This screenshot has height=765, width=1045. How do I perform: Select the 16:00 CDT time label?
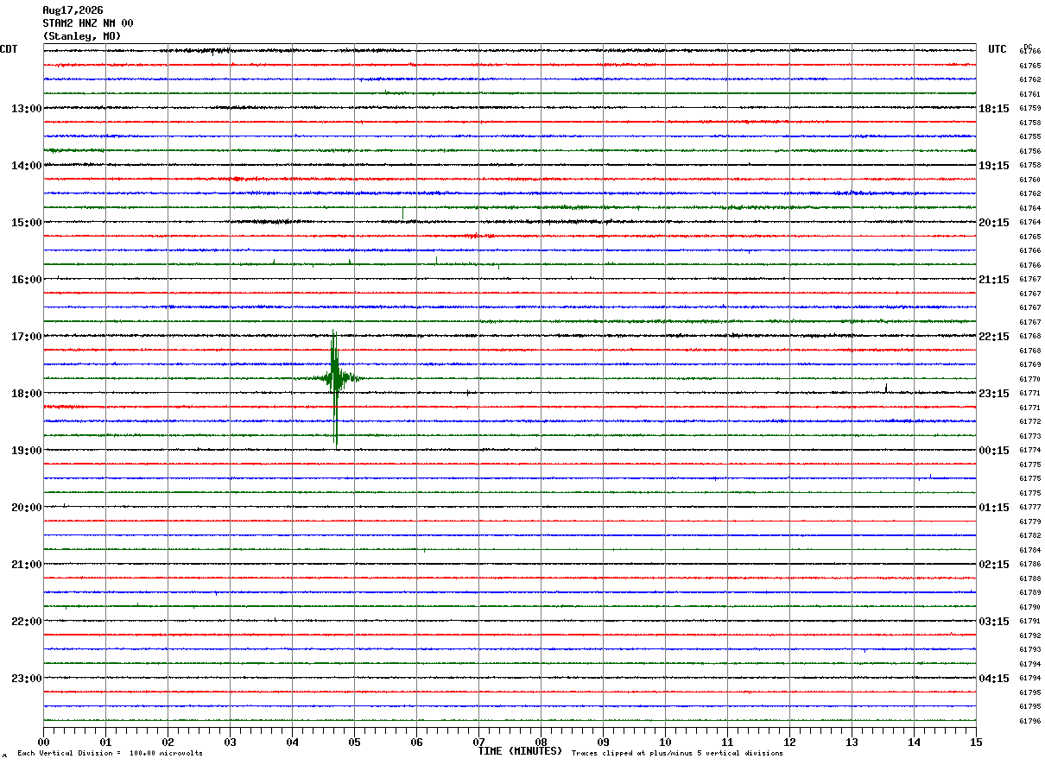[x=26, y=280]
